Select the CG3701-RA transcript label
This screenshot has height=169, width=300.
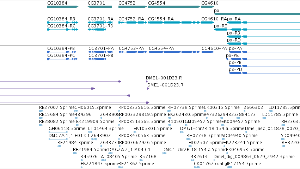[100, 19]
